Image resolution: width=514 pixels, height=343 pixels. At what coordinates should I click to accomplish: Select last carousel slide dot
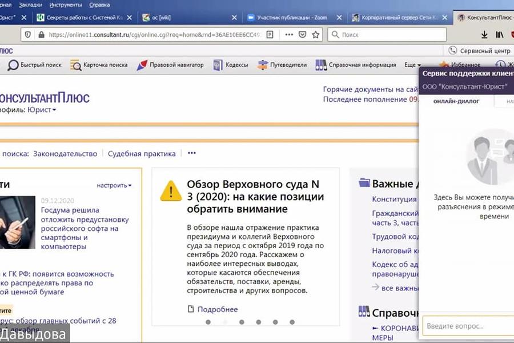(x=292, y=322)
